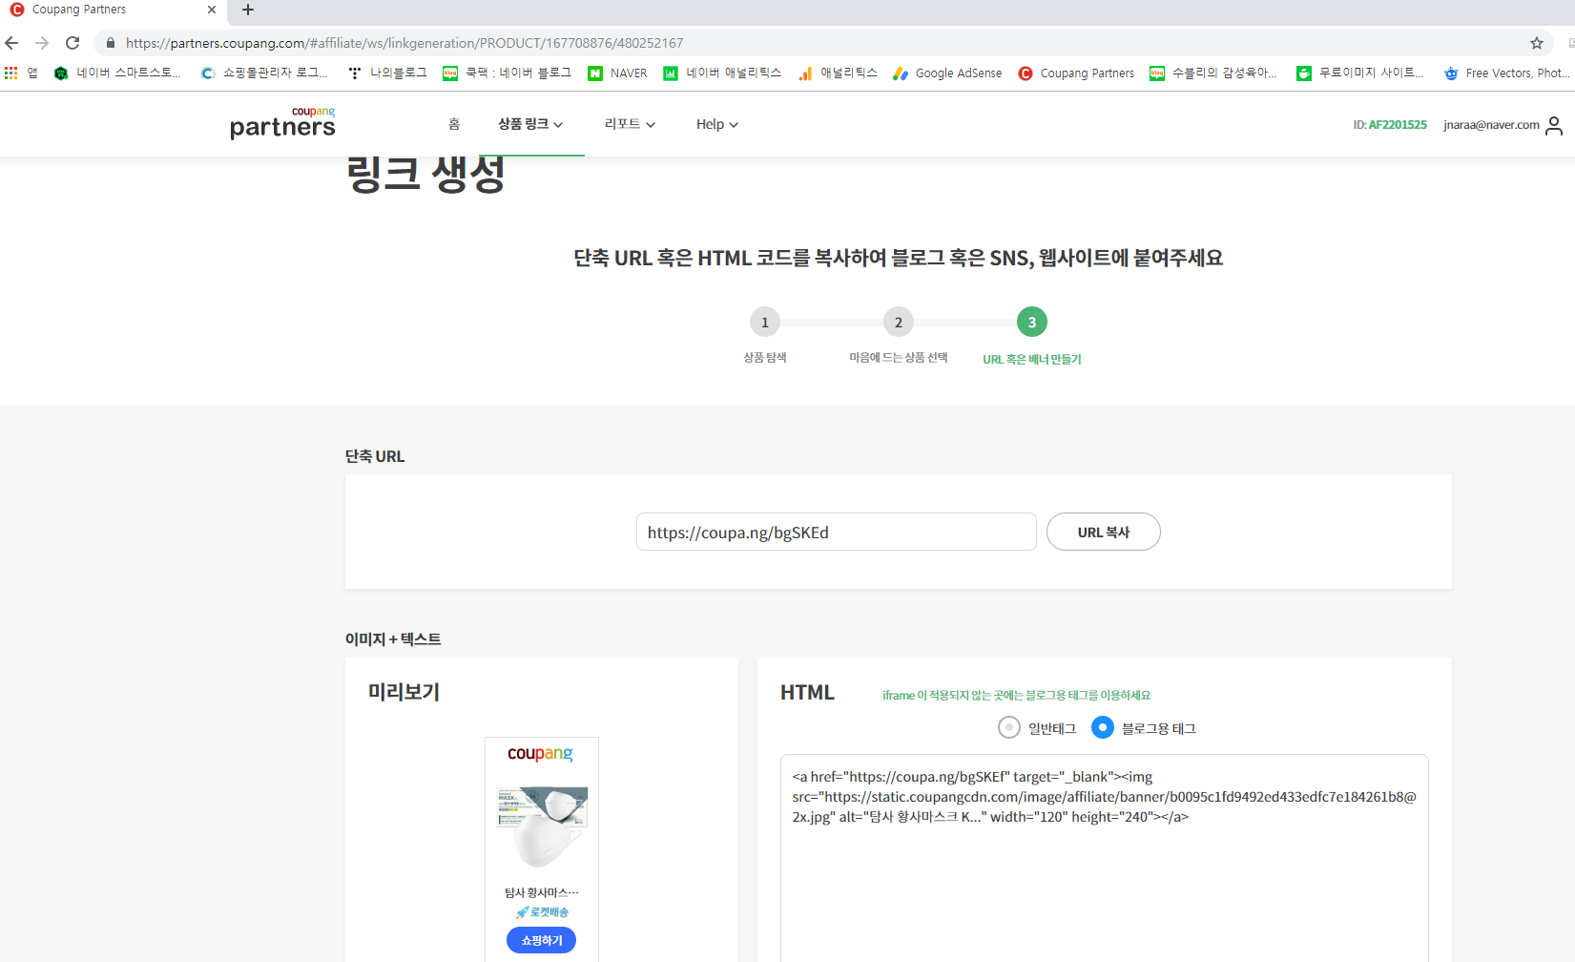Open the NAVER bookmark
The height and width of the screenshot is (962, 1575).
617,73
